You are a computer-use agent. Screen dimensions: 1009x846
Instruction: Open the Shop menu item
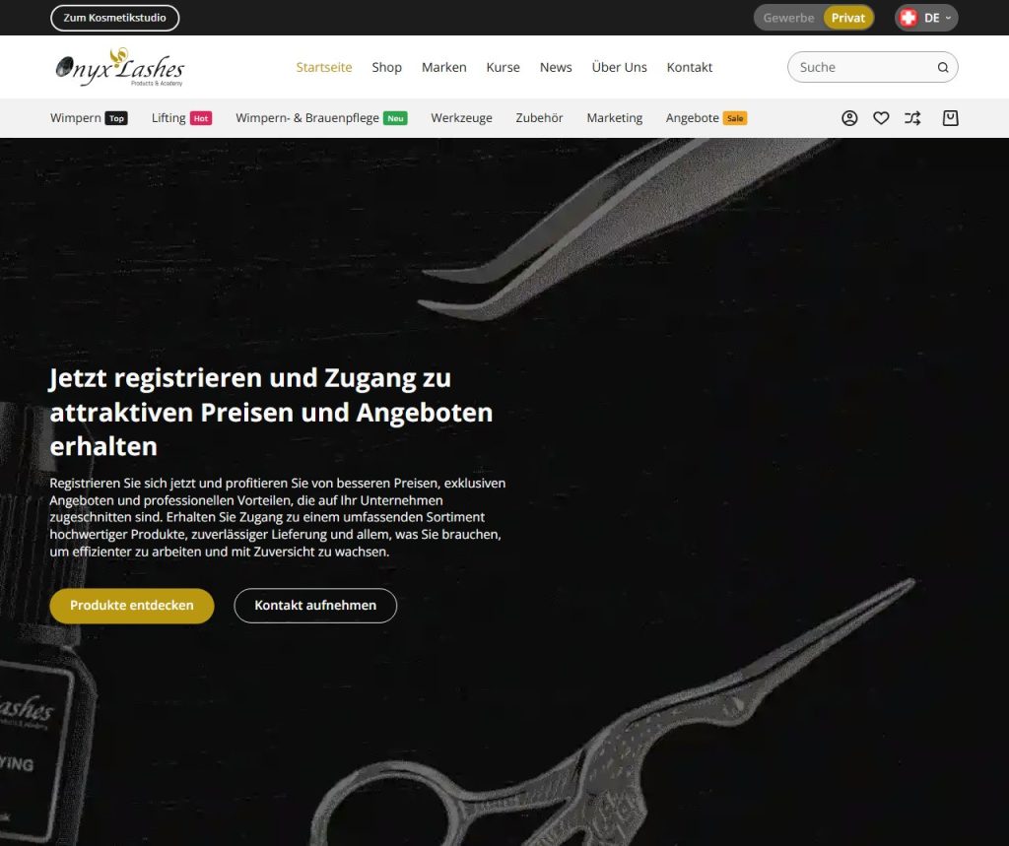point(386,68)
